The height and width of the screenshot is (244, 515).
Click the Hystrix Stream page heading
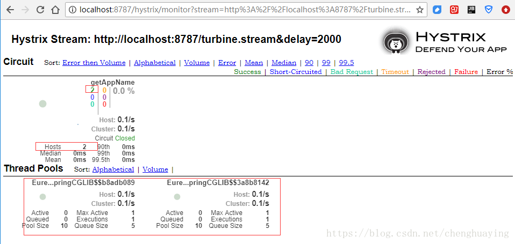[176, 39]
